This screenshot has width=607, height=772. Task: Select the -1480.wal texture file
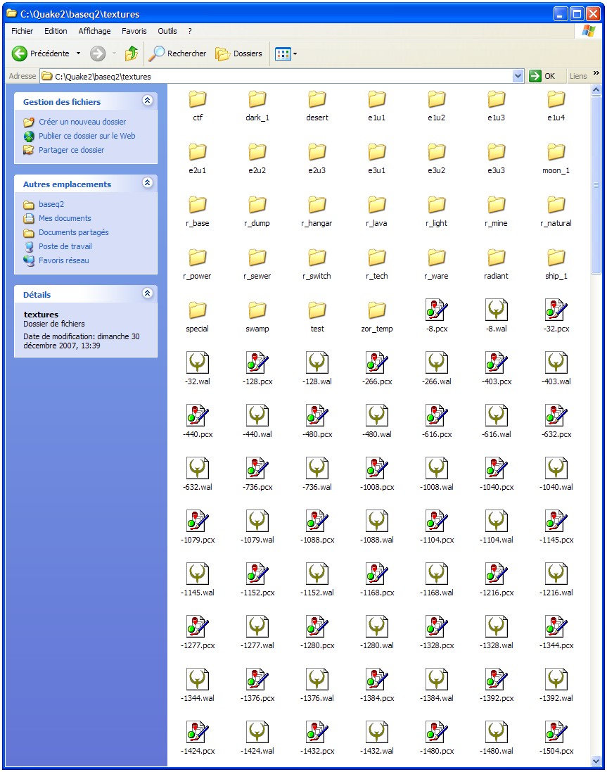click(497, 732)
